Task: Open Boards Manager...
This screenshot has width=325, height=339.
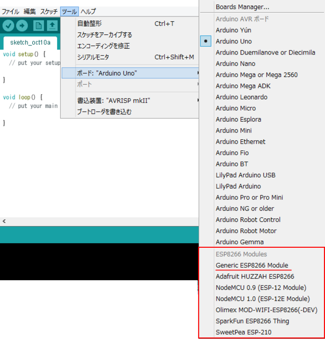Action: (262, 7)
